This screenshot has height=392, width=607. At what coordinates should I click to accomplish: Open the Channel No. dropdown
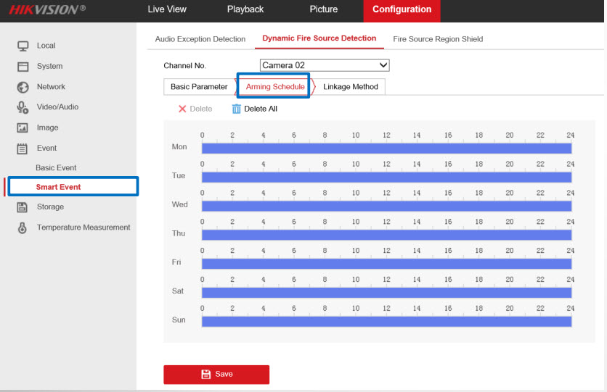[x=325, y=65]
